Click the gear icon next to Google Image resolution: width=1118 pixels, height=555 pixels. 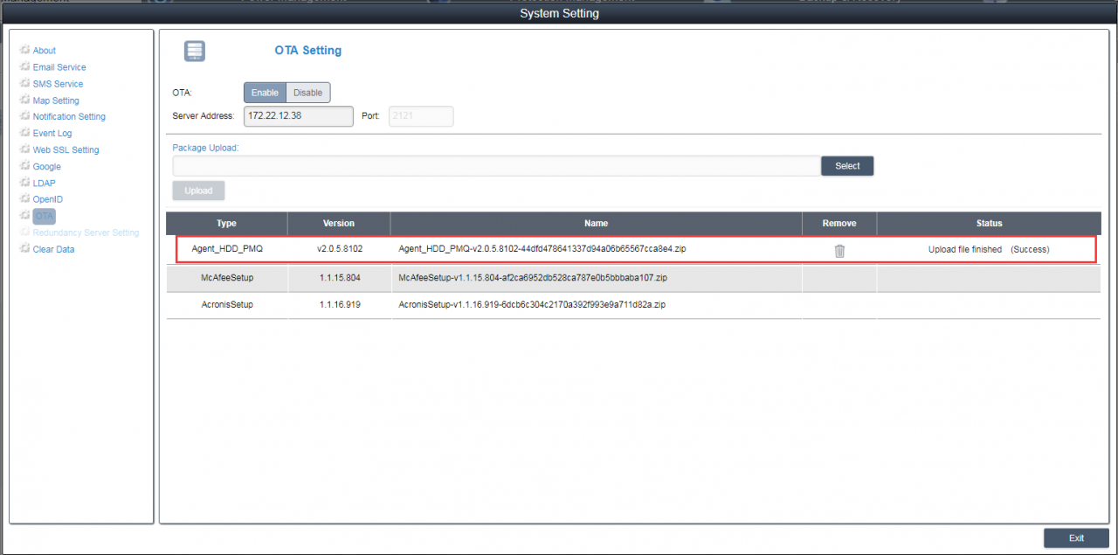click(x=24, y=167)
